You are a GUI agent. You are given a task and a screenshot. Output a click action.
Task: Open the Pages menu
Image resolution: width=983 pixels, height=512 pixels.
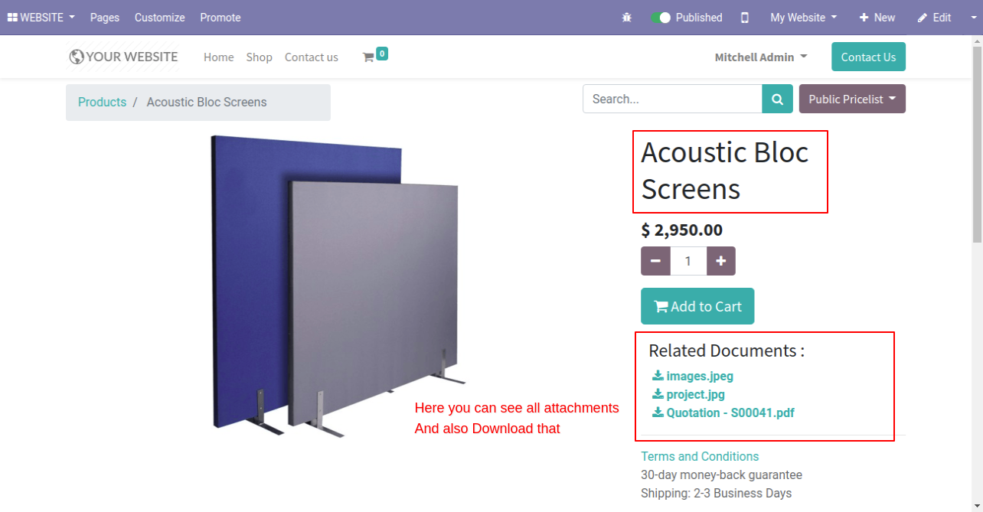pos(105,18)
